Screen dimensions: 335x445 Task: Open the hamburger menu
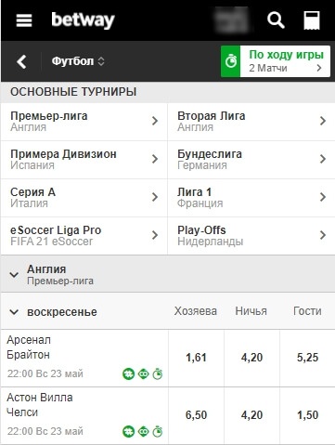tap(24, 20)
